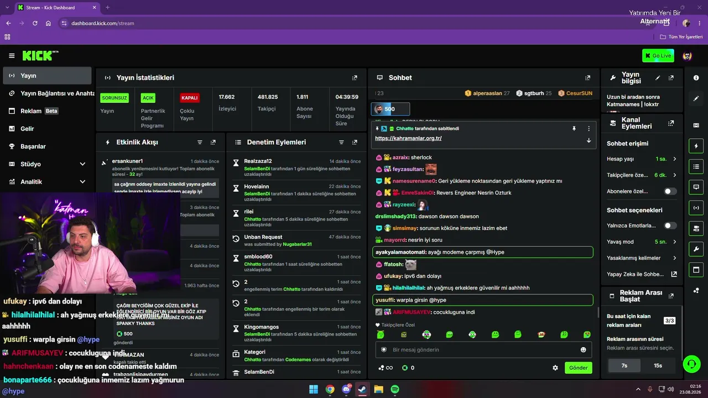Open Steam from the taskbar
Viewport: 708px width, 398px height.
tap(362, 389)
